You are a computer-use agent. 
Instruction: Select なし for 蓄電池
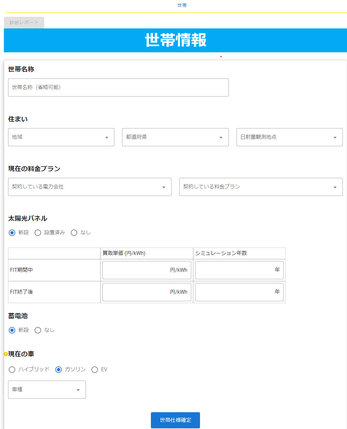point(38,330)
